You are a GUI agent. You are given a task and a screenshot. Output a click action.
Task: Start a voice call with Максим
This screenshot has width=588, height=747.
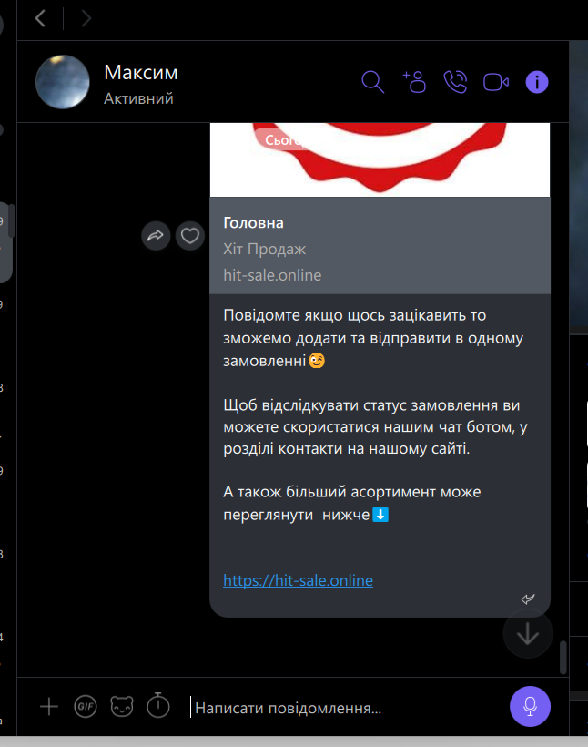point(454,82)
